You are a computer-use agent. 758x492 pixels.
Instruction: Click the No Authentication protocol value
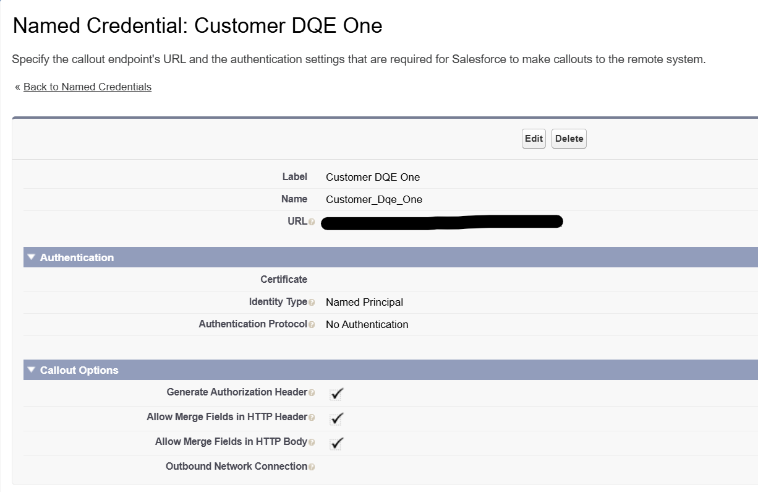(367, 324)
